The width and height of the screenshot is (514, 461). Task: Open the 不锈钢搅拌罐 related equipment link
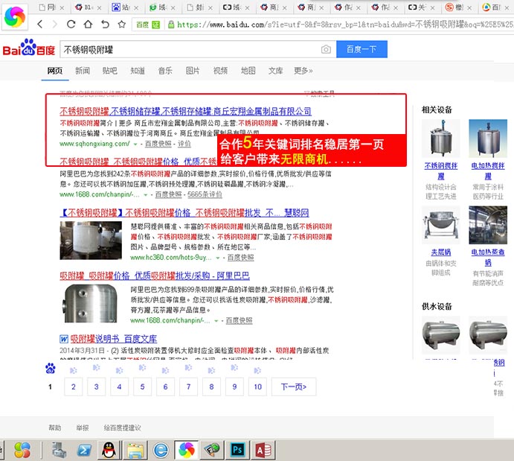(x=441, y=171)
